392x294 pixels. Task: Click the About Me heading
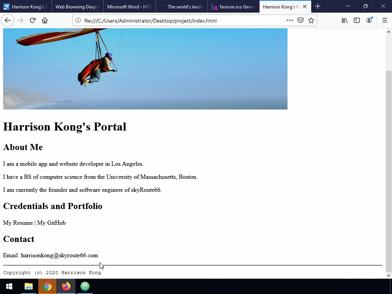pos(23,147)
